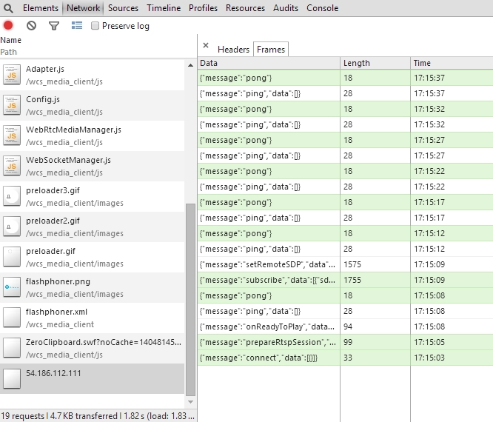Select the connect frame row
The height and width of the screenshot is (422, 493).
[x=345, y=358]
